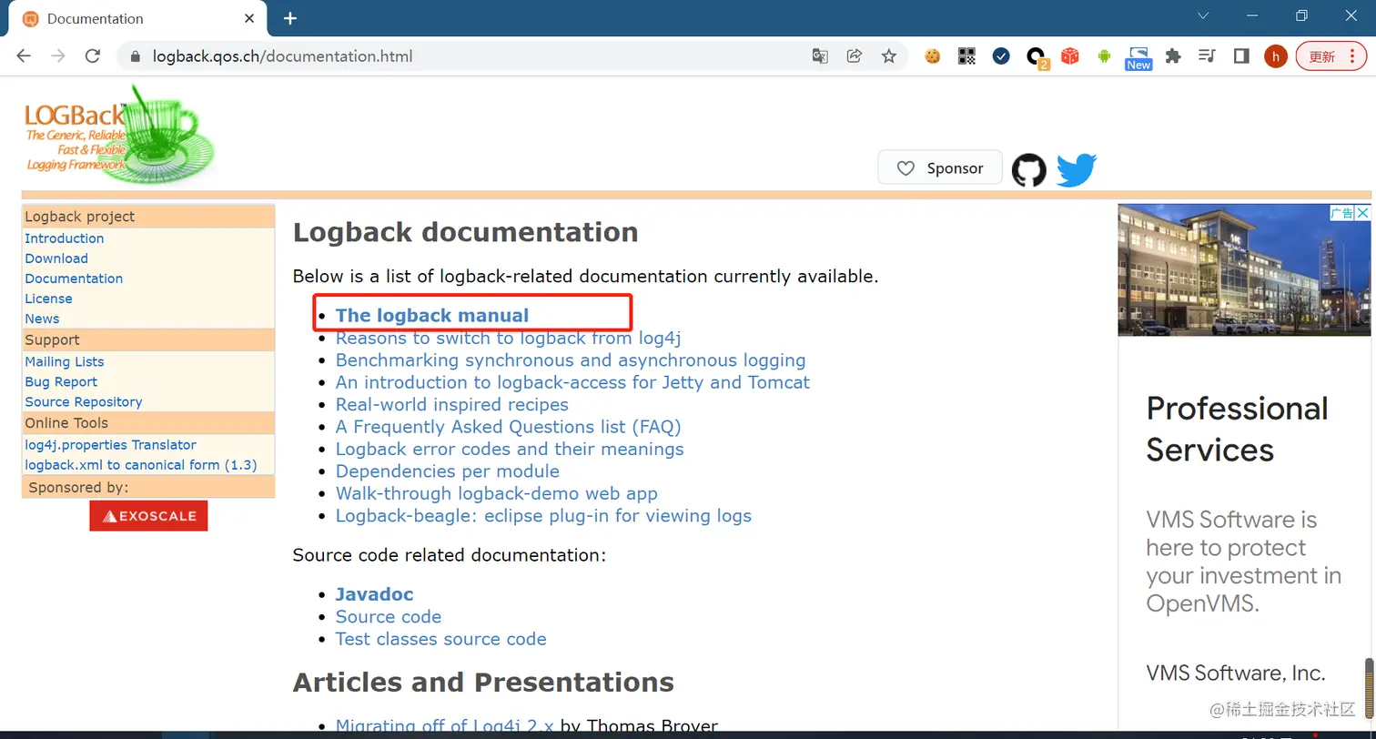Visit the logback GitHub page via the GitHub icon

[x=1029, y=169]
